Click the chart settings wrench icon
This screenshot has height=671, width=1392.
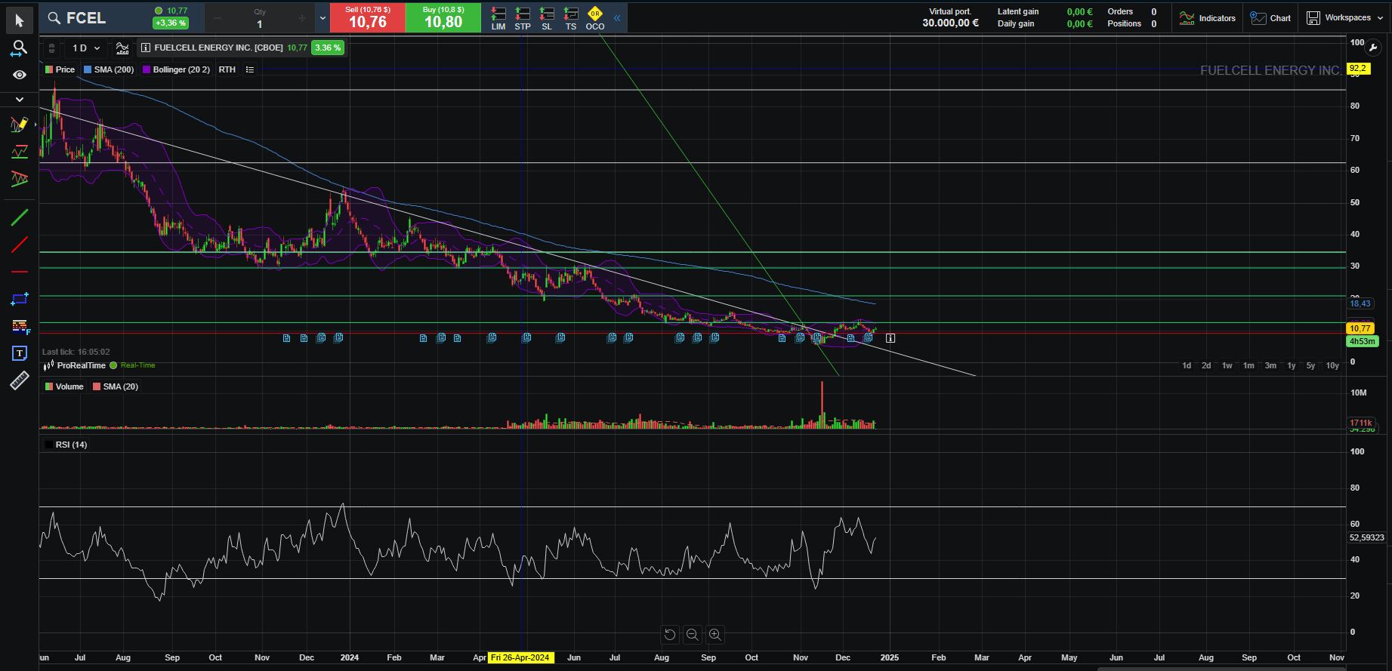pyautogui.click(x=1373, y=47)
